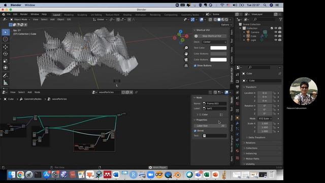This screenshot has width=325, height=183.
Task: Click GeometryNodes in the node breadcrumb
Action: click(x=32, y=99)
